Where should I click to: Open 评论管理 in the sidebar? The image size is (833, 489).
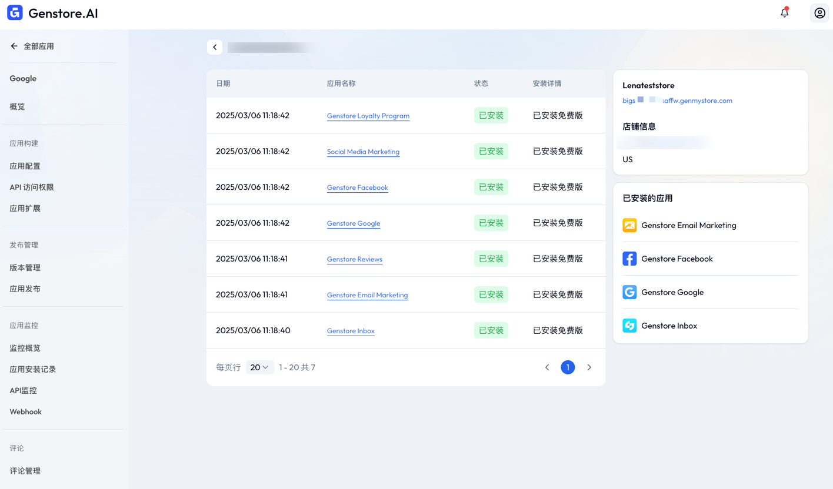(25, 471)
